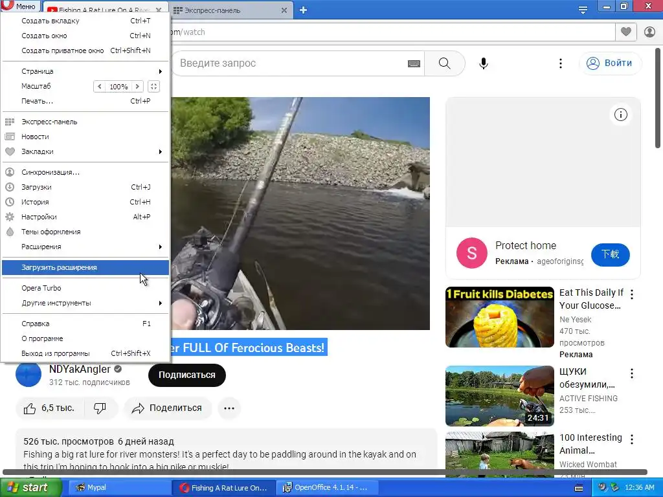
Task: Open the on-screen keyboard icon
Action: pyautogui.click(x=414, y=63)
